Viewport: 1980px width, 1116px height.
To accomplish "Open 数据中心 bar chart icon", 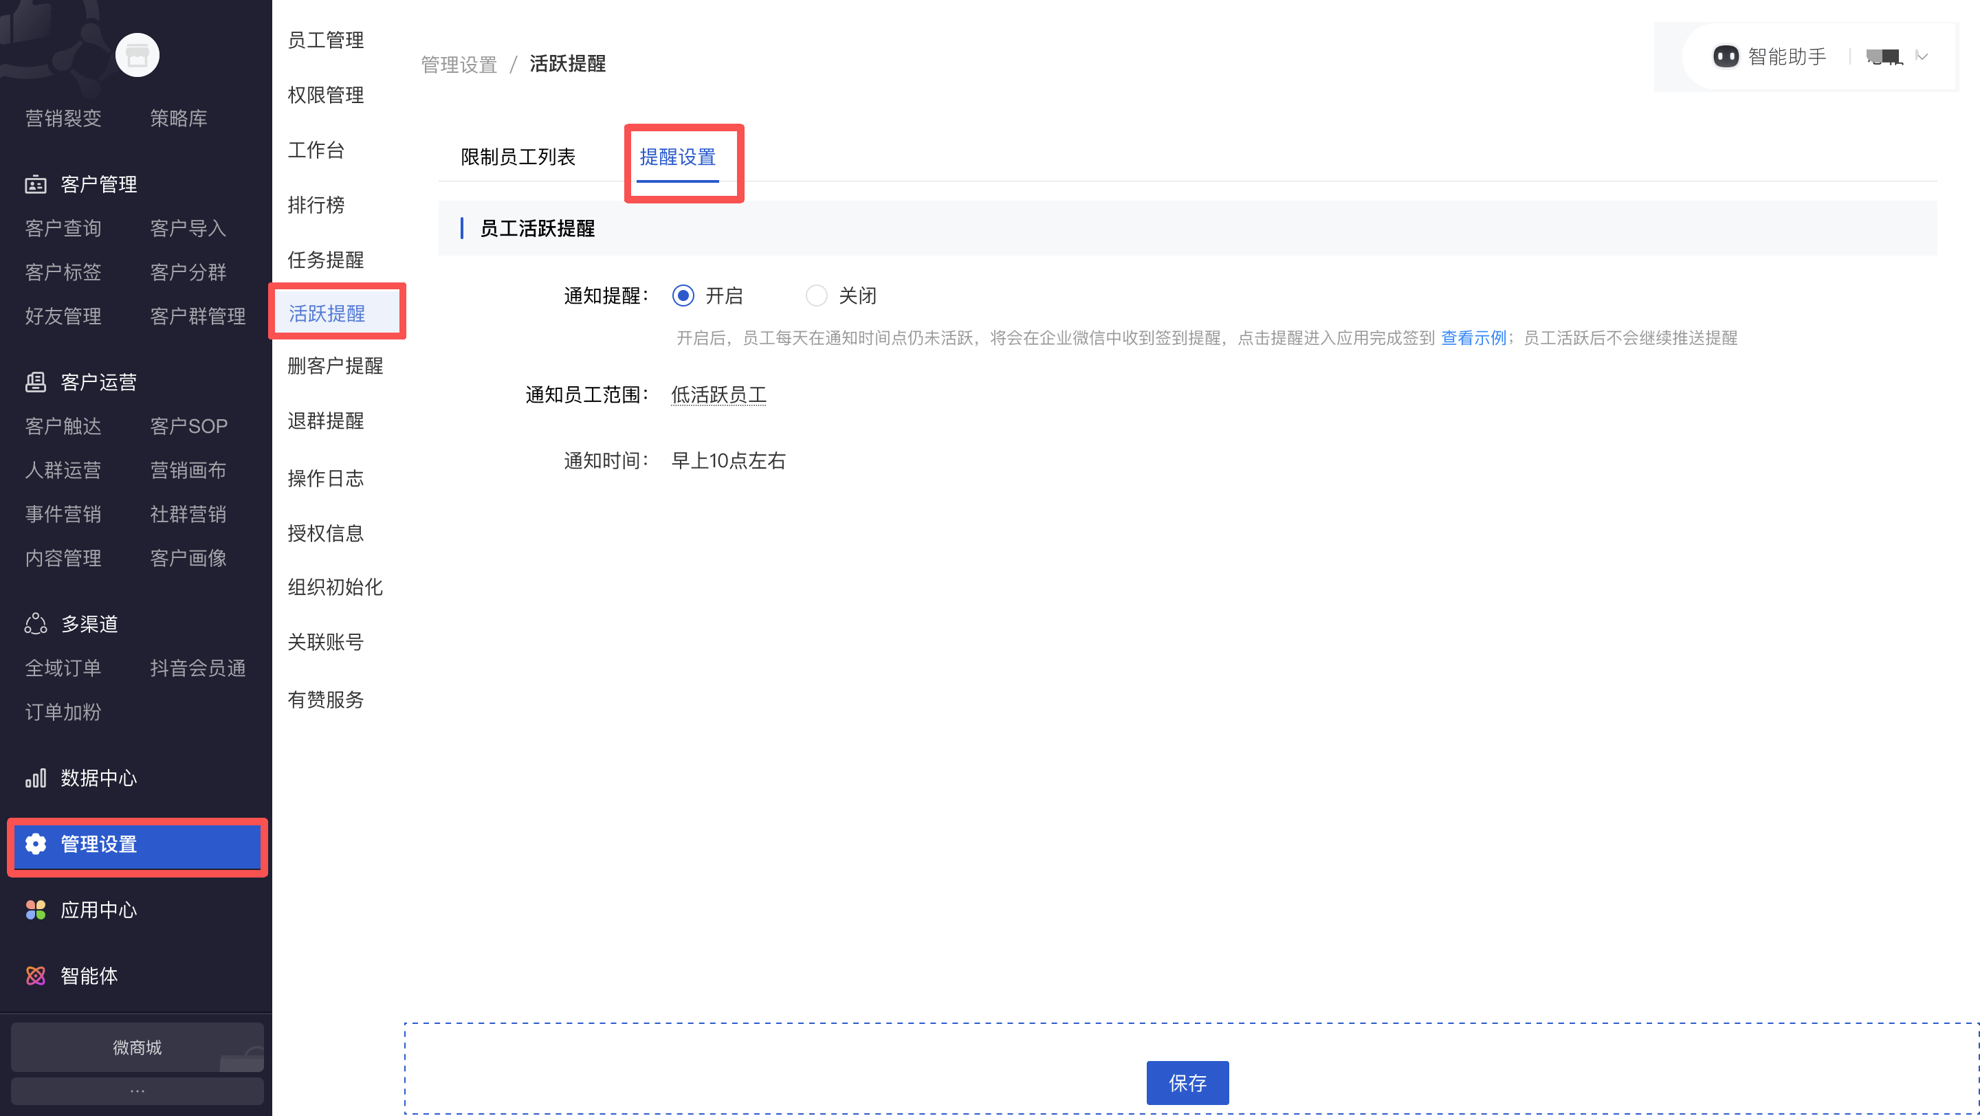I will tap(35, 778).
